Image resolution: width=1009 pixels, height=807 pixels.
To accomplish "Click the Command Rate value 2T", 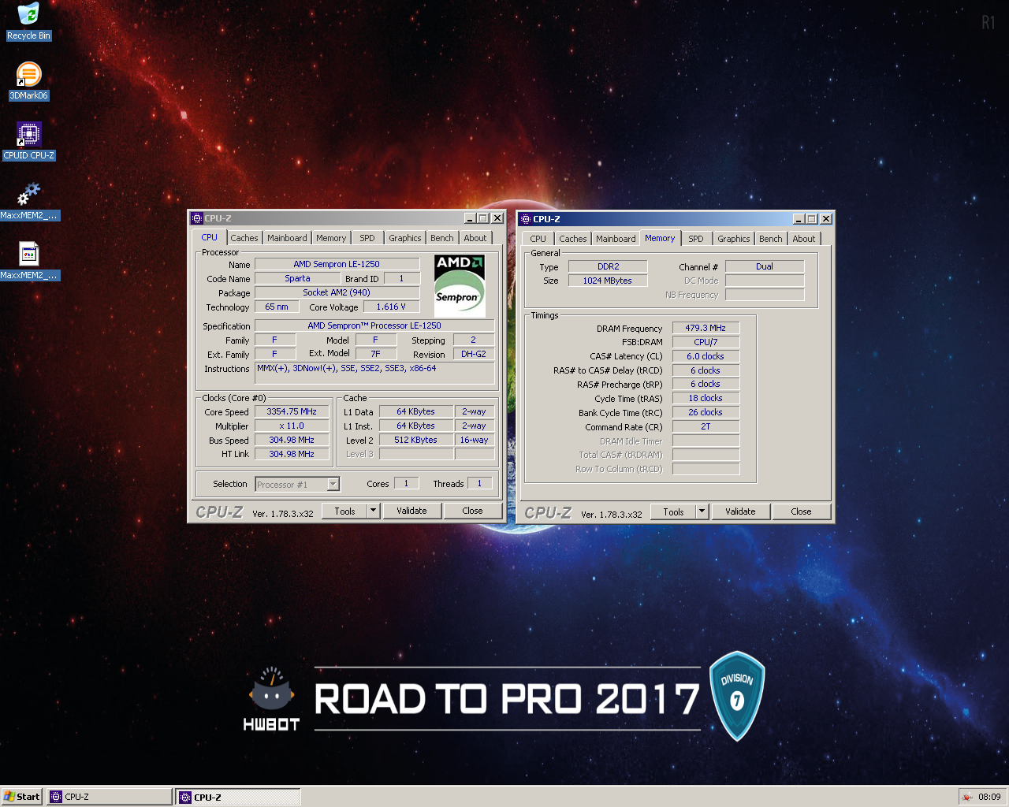I will (706, 426).
